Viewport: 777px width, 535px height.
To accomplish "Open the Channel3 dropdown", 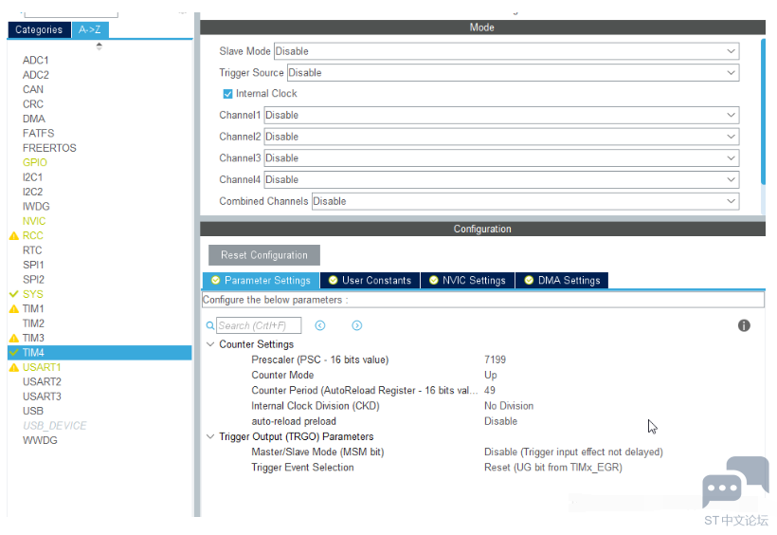I will click(501, 158).
